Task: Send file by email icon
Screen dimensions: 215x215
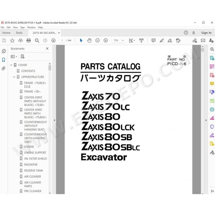Action: pyautogui.click(x=203, y=41)
